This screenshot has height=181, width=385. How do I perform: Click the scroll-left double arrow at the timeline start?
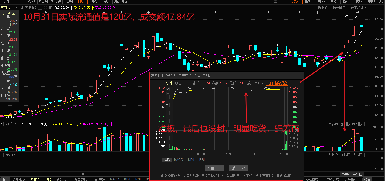[2, 174]
